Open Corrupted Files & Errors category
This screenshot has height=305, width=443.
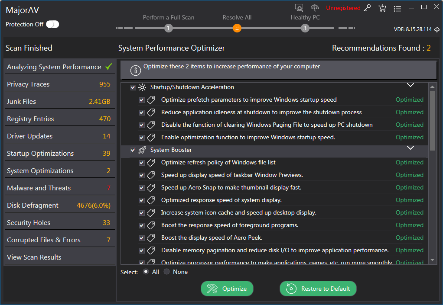click(x=59, y=240)
